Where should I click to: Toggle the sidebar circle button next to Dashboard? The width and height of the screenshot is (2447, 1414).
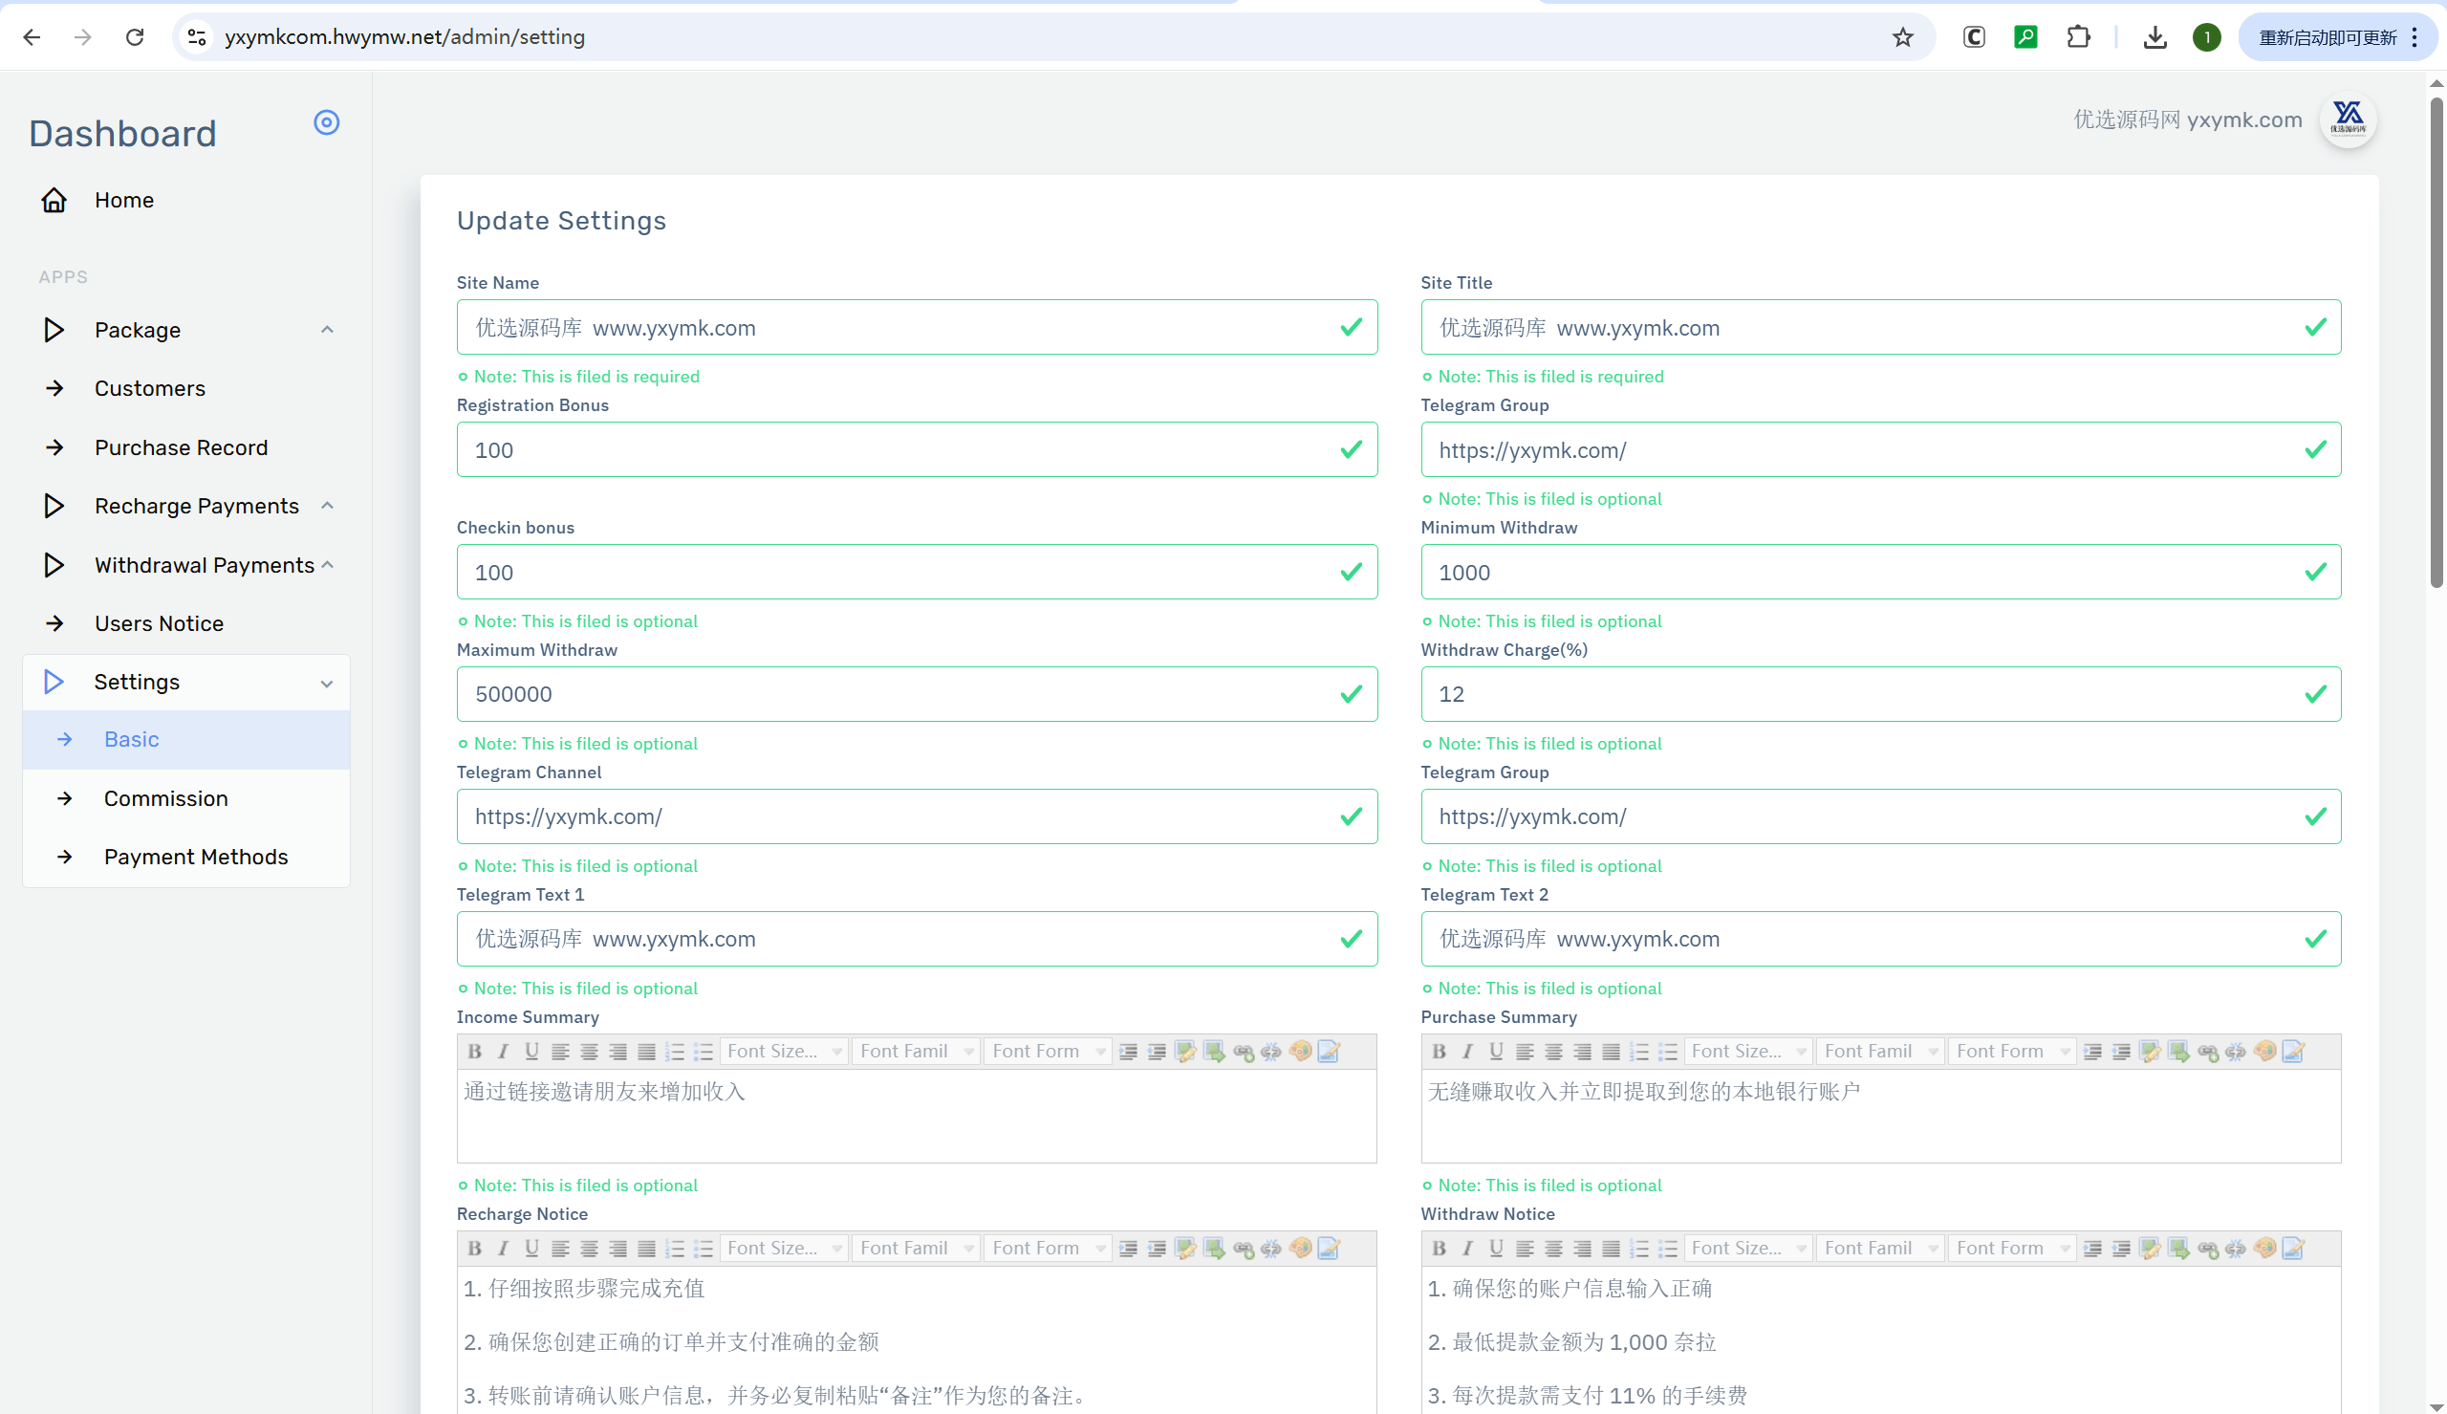(326, 122)
